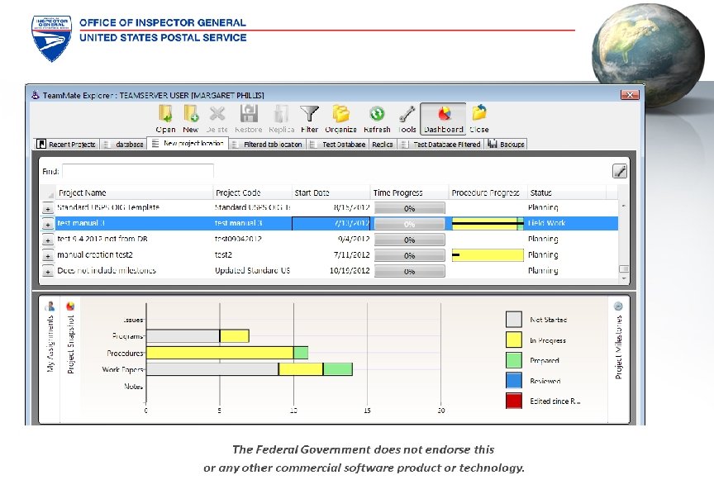Image resolution: width=714 pixels, height=494 pixels.
Task: Click the Procedures bar in the chart
Action: [227, 353]
